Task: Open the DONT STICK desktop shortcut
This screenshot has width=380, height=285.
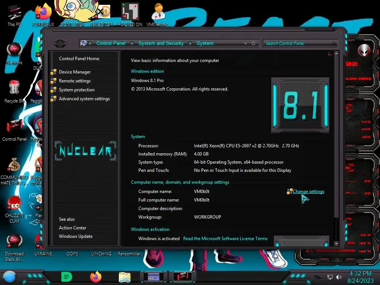Action: (x=72, y=13)
